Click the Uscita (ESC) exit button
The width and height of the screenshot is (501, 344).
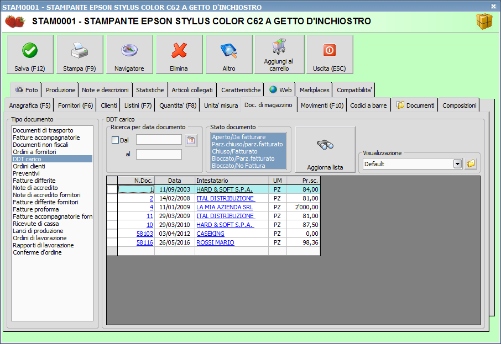tap(330, 55)
